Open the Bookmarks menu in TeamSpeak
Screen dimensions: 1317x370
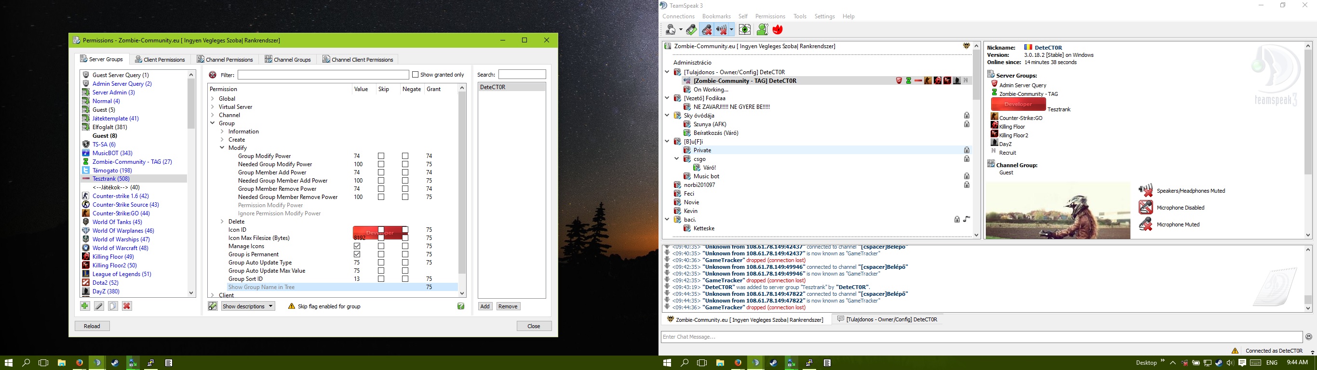pos(716,16)
